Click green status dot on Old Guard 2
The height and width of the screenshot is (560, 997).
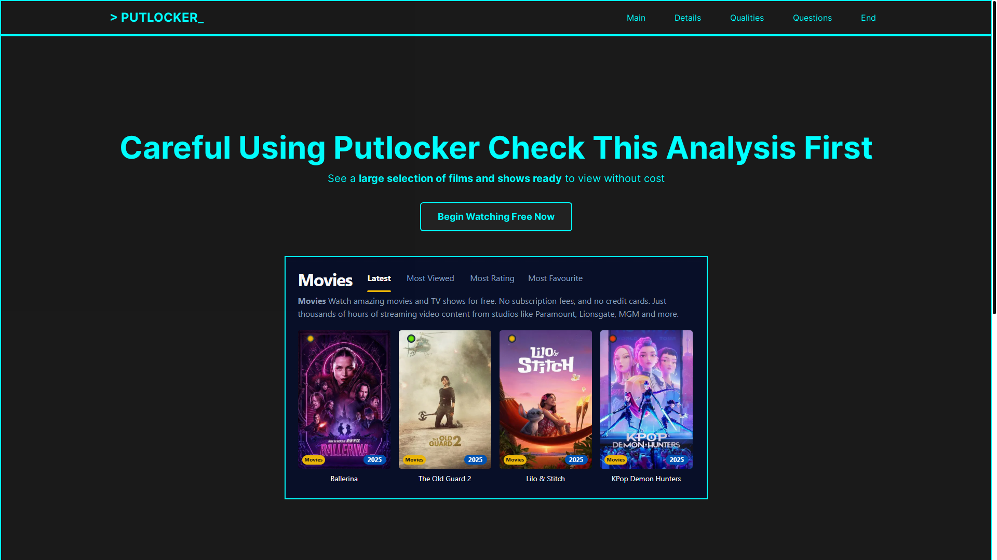[411, 339]
